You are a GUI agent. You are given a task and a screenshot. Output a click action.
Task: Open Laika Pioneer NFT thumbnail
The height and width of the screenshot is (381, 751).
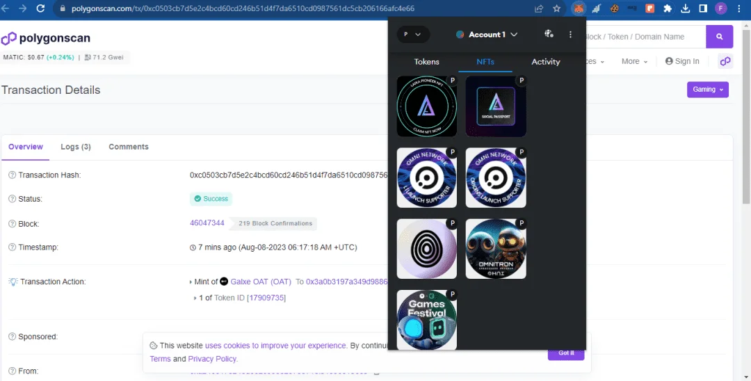(x=427, y=106)
